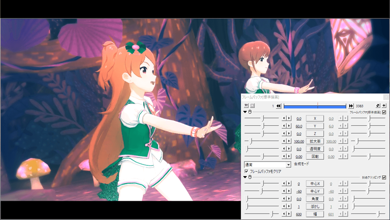Collapse the フレームバッファ[標準描画] section triangle

click(x=245, y=112)
